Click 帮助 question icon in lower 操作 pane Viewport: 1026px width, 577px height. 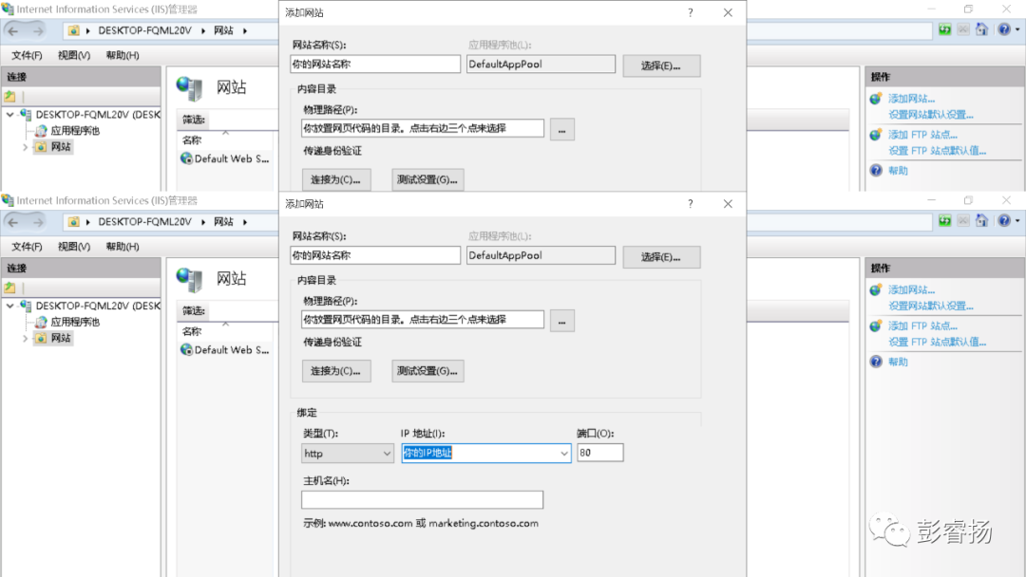click(876, 362)
